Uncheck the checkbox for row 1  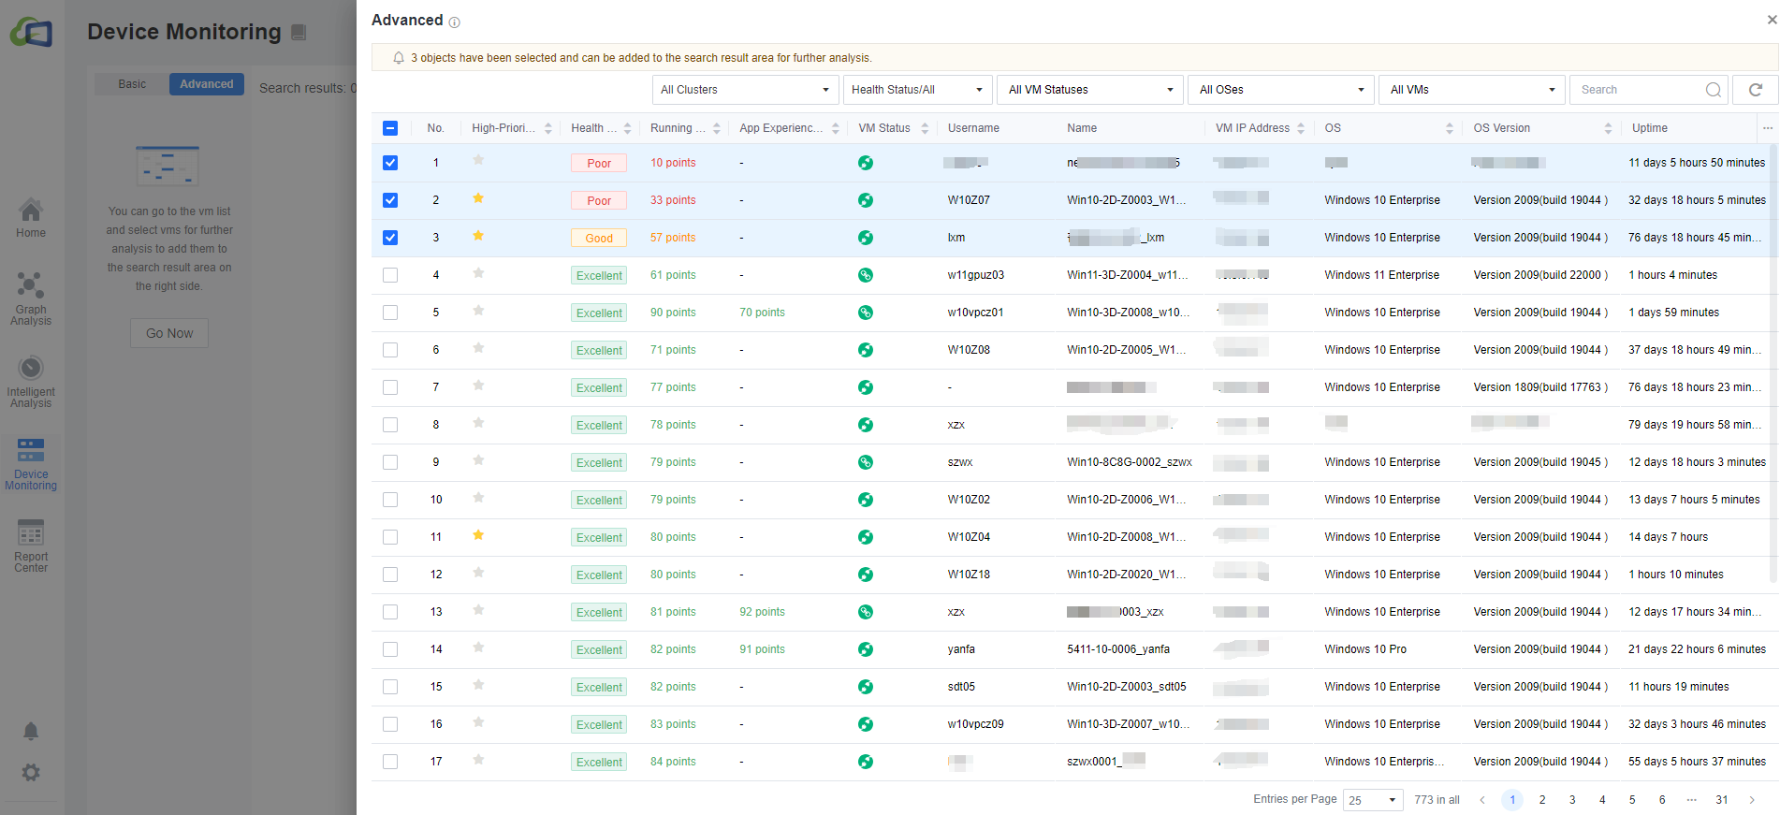(390, 163)
